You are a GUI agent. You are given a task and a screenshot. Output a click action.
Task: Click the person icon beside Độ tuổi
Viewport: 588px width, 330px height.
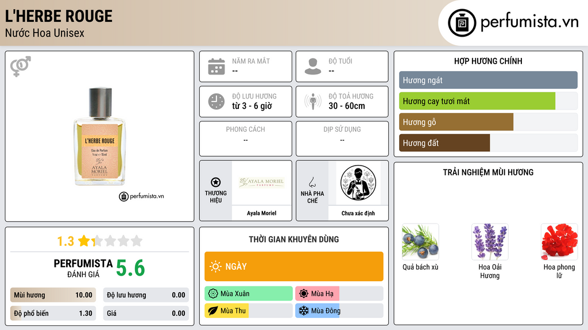pyautogui.click(x=313, y=66)
